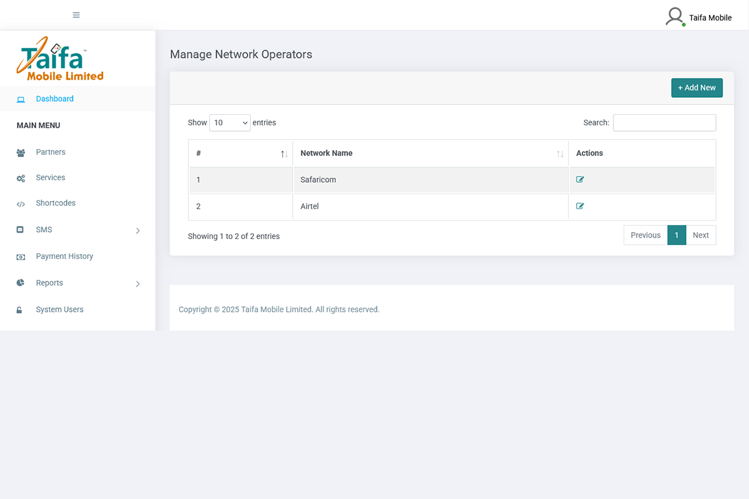
Task: Edit the Safaricom network entry
Action: pyautogui.click(x=580, y=179)
